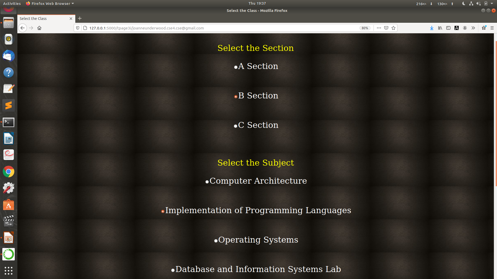Bookmark this page with star icon
Screen dimensions: 497x279
tap(393, 28)
